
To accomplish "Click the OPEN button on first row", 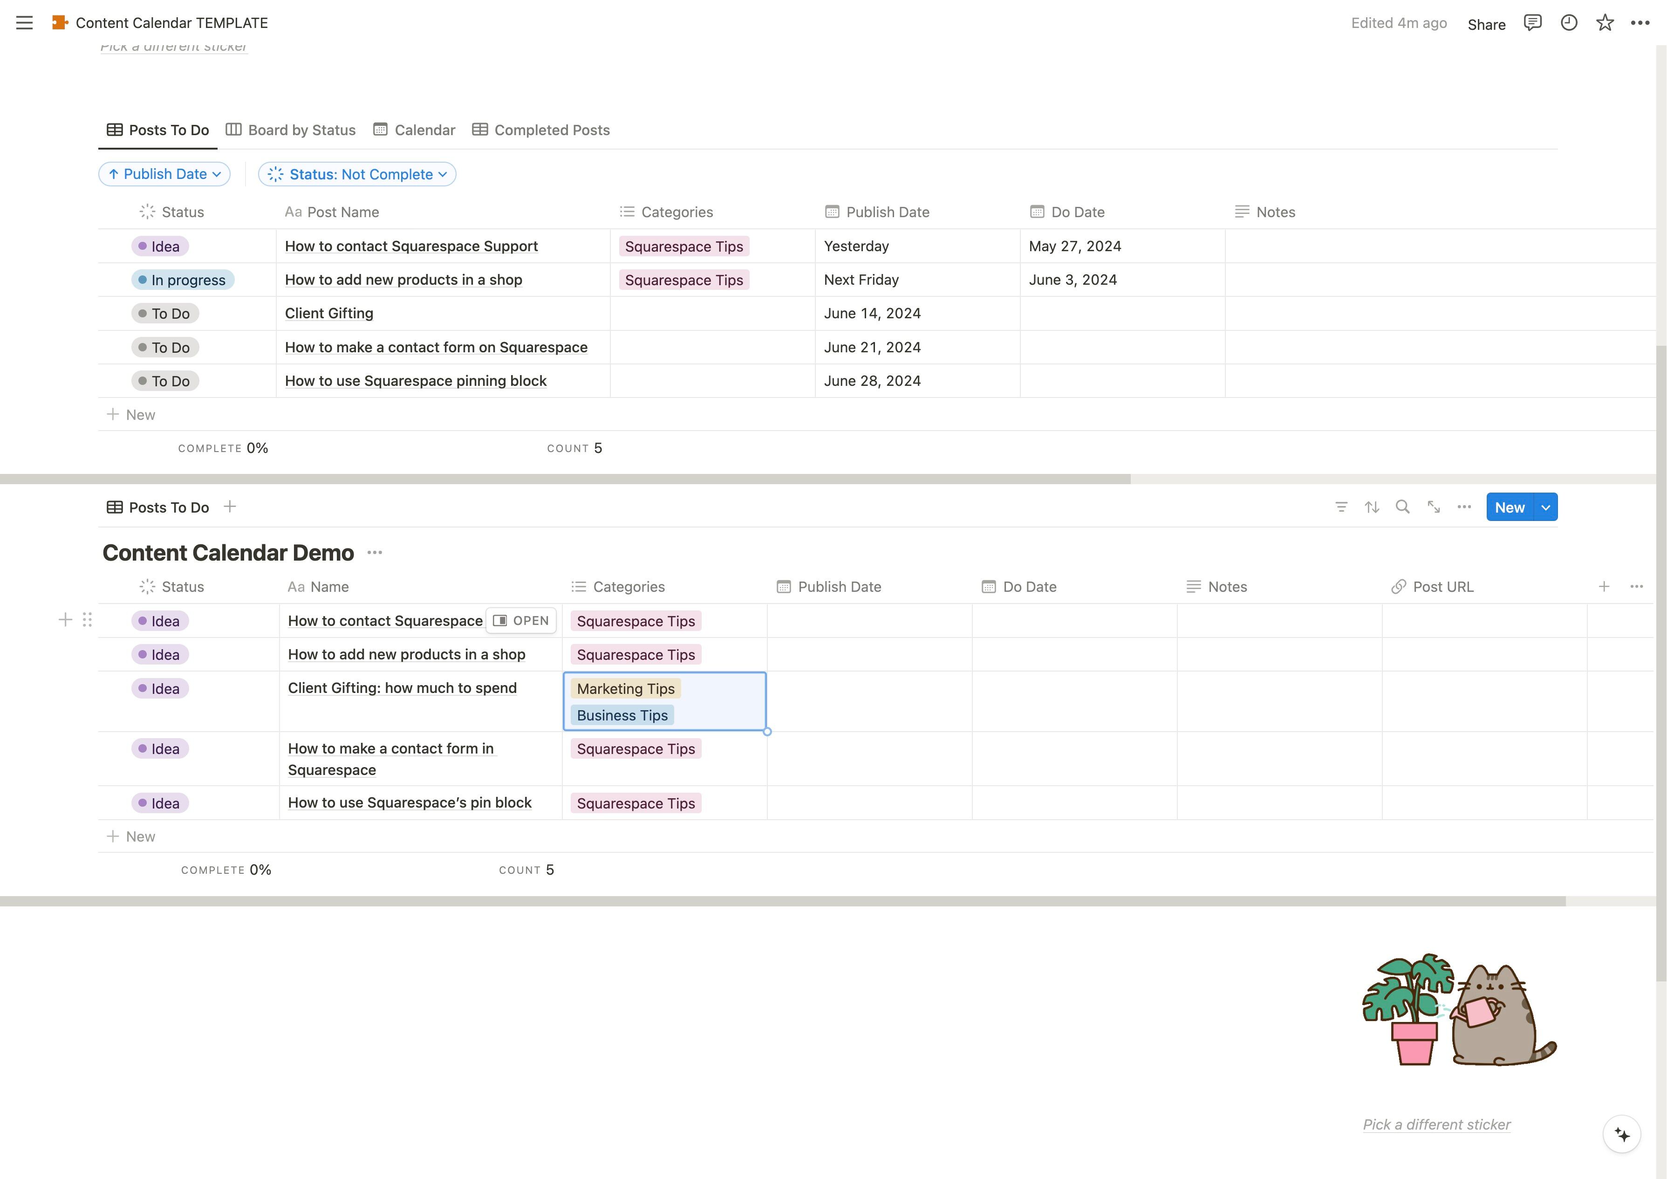I will pos(521,620).
